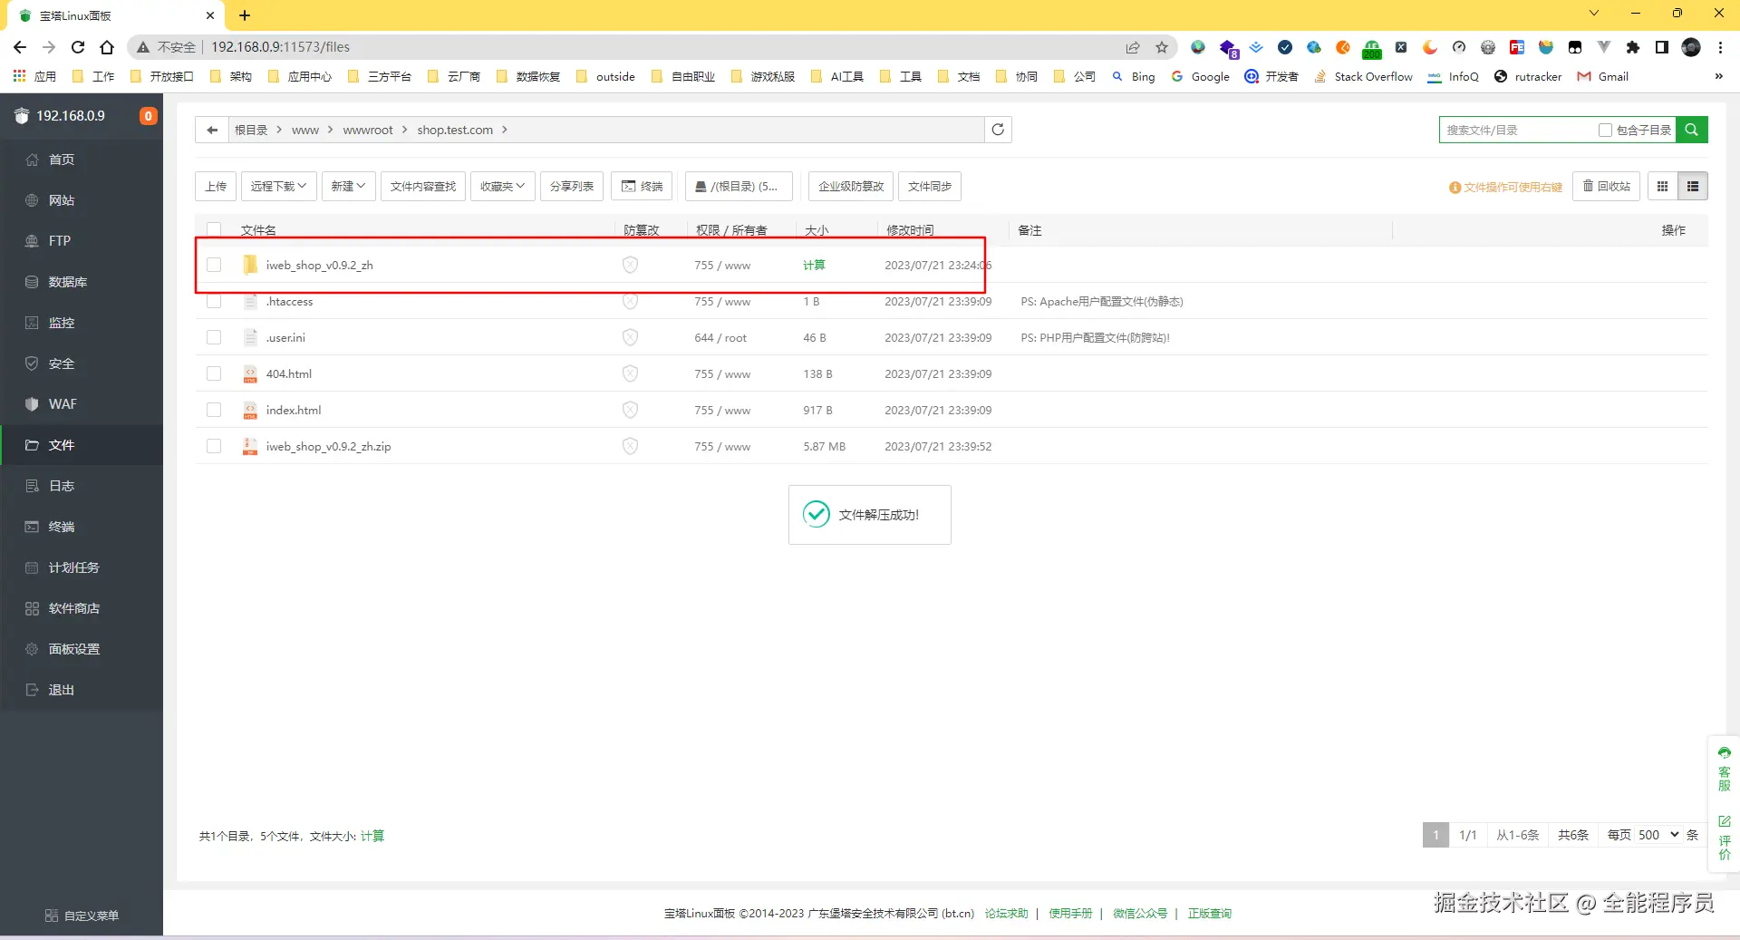Expand the 收藏夹 dropdown
Image resolution: width=1740 pixels, height=940 pixels.
pos(502,186)
